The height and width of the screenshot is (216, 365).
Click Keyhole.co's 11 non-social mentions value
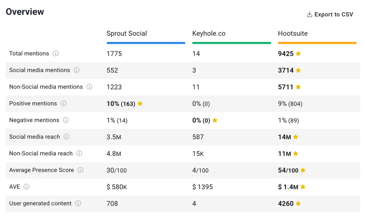coord(196,87)
